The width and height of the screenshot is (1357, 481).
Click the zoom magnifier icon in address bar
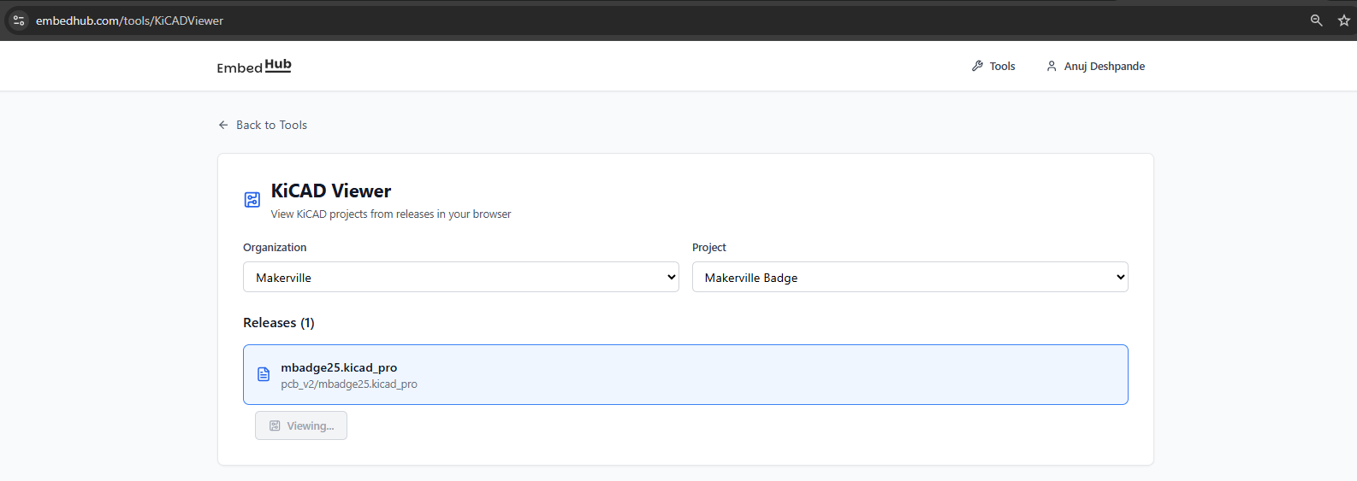point(1316,21)
